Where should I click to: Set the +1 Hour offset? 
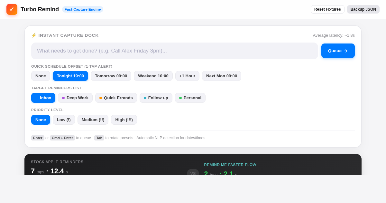coord(187,76)
